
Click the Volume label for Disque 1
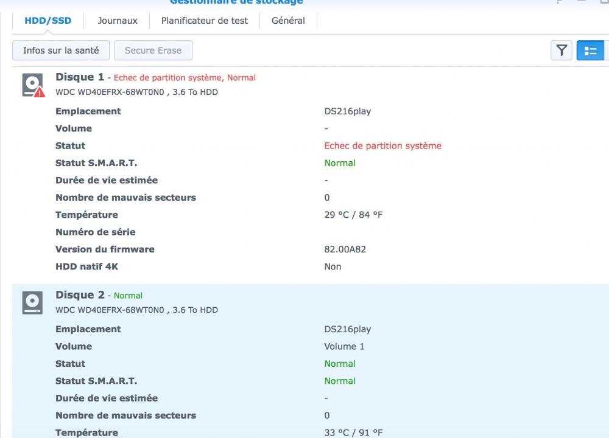pyautogui.click(x=74, y=128)
